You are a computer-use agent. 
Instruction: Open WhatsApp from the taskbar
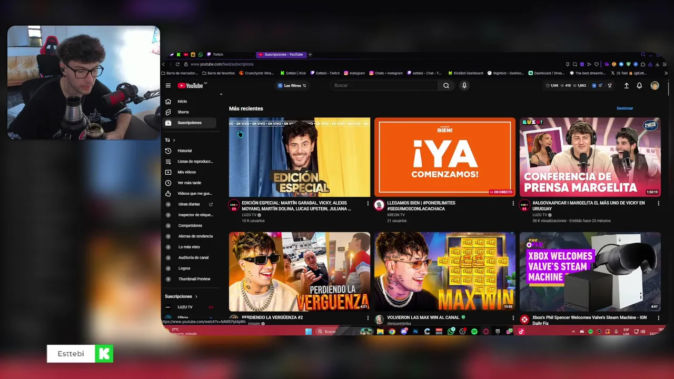(451, 332)
